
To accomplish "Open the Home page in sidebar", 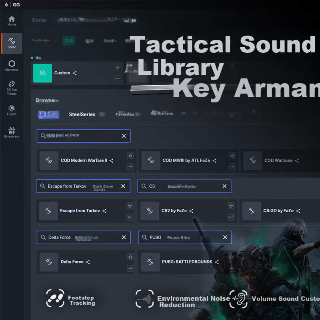I will click(12, 21).
